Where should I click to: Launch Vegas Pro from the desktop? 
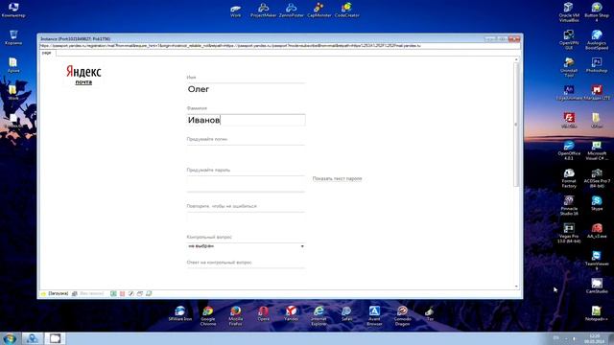(569, 234)
